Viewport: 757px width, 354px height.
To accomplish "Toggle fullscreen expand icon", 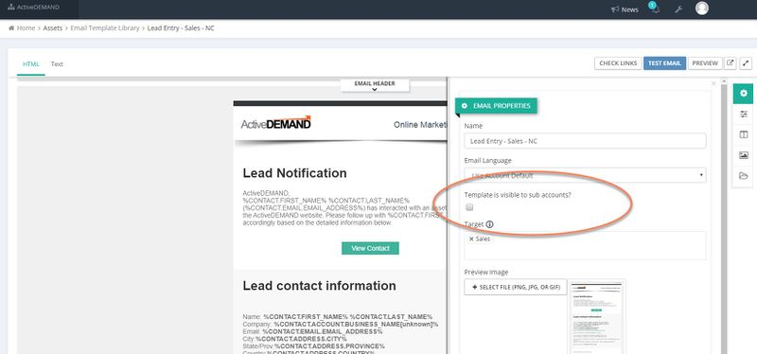I will pos(746,63).
